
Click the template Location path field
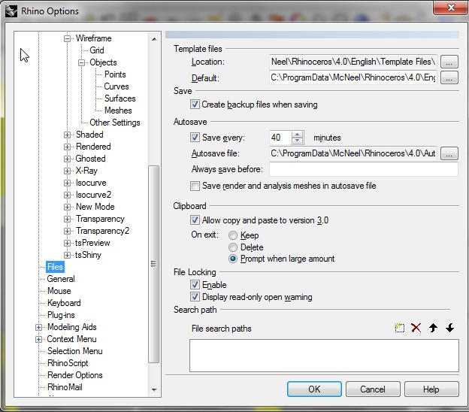click(x=353, y=62)
